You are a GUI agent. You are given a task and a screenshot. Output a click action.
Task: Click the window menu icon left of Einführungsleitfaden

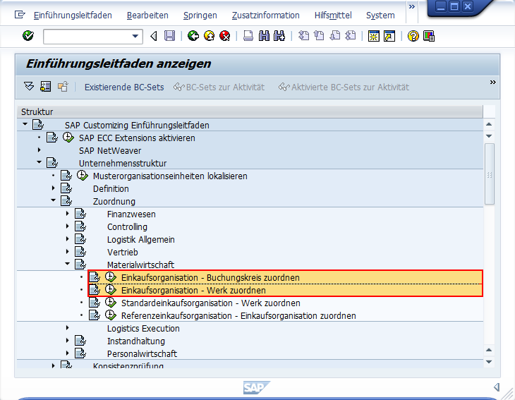click(20, 15)
